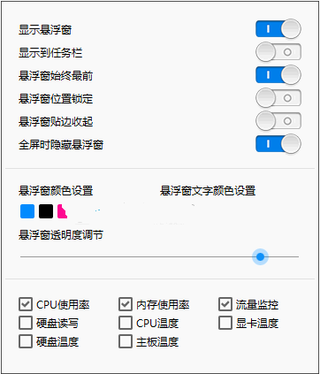This screenshot has width=320, height=374.
Task: Enable the 悬浮窗贴边收起 toggle
Action: (278, 121)
